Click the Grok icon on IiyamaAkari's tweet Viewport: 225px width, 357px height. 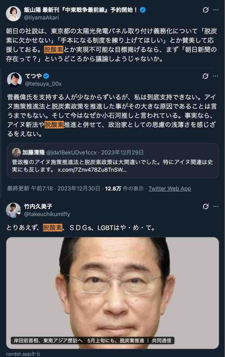(205, 10)
